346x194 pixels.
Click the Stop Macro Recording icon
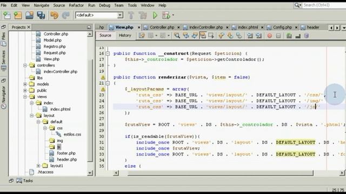[278, 36]
